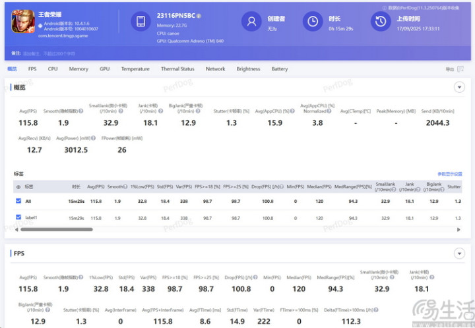Click the creator user avatar icon

(x=251, y=22)
